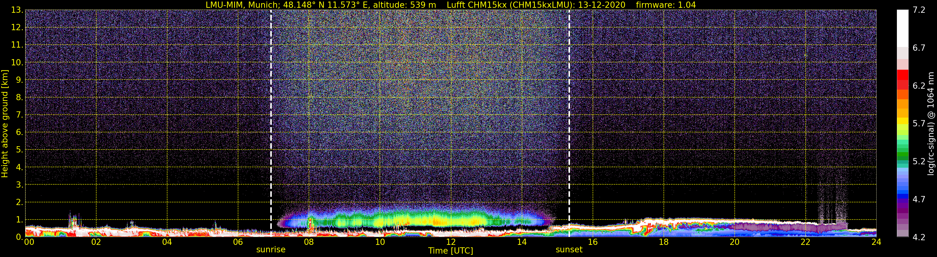This screenshot has width=937, height=257.
Task: Click the time axis tick label '00'
Action: click(29, 242)
